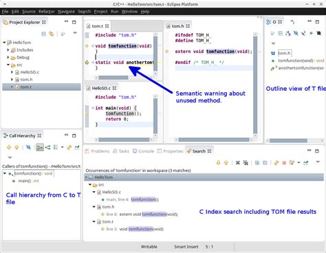The image size is (326, 253).
Task: Run current search again icon
Action: tap(276, 163)
